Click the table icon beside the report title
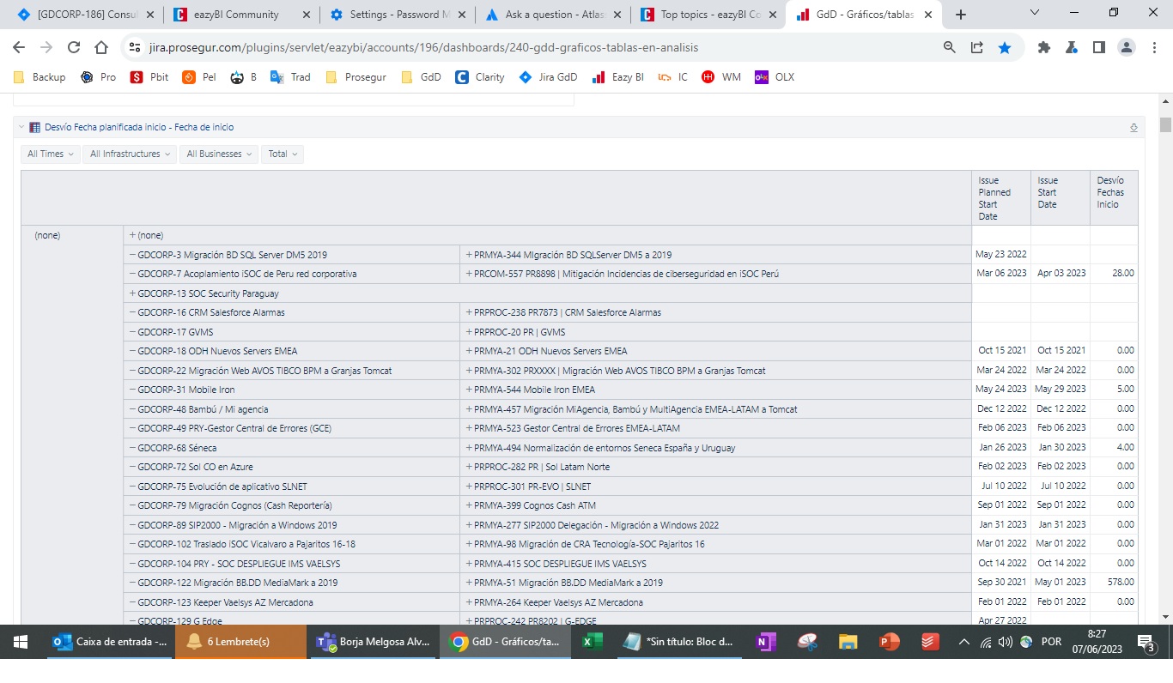 pos(33,126)
